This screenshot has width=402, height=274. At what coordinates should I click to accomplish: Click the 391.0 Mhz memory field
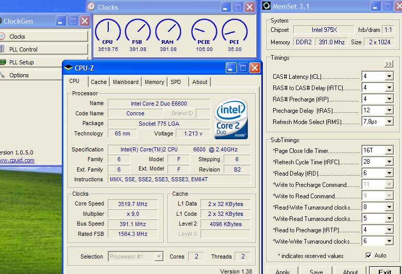[331, 42]
